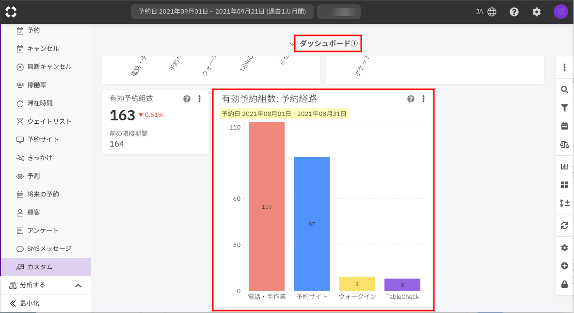Click the user avatar in top bar

[x=560, y=12]
